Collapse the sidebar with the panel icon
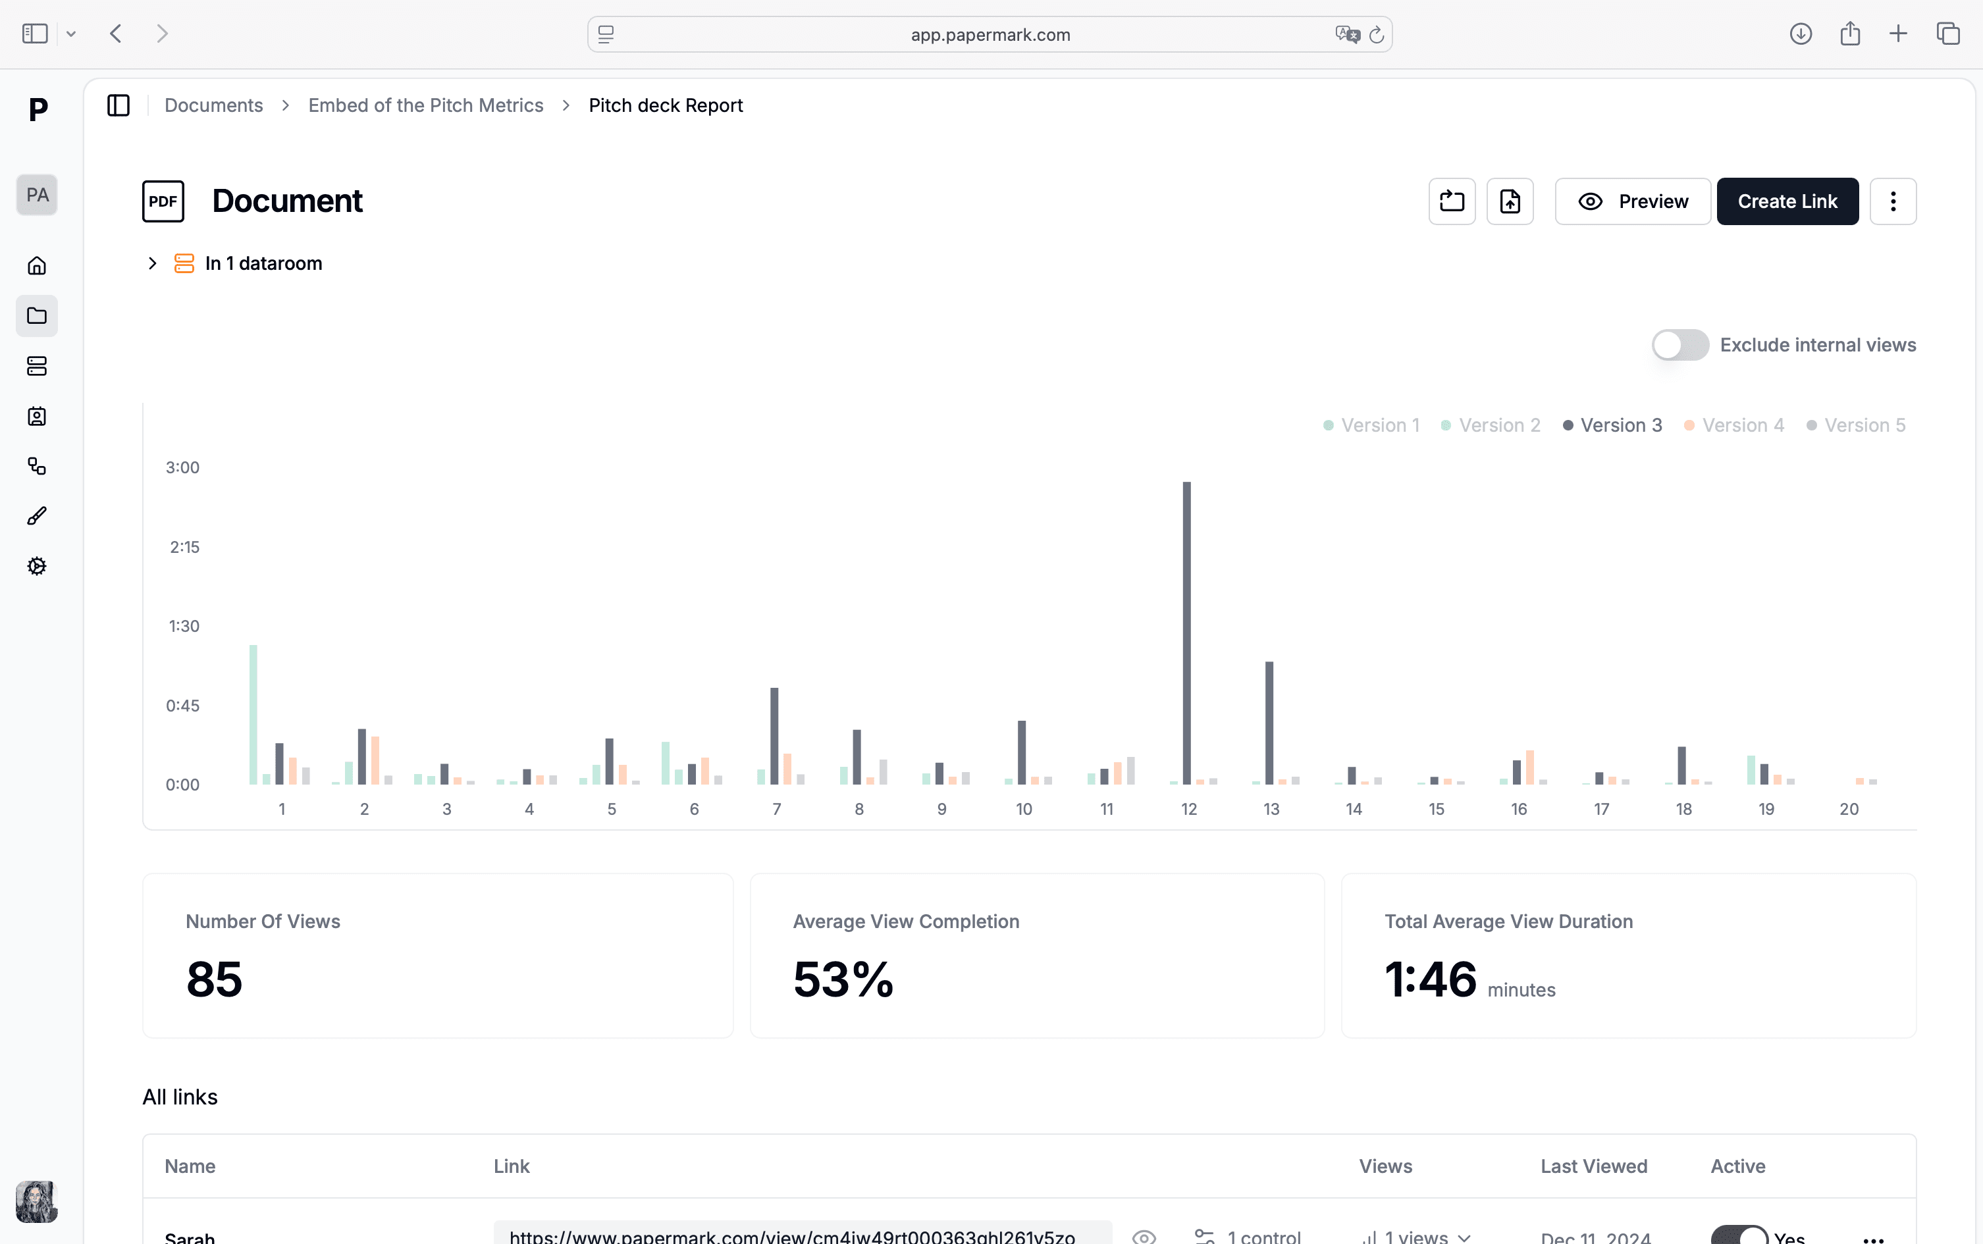Screen dimensions: 1983x1244 [x=119, y=105]
